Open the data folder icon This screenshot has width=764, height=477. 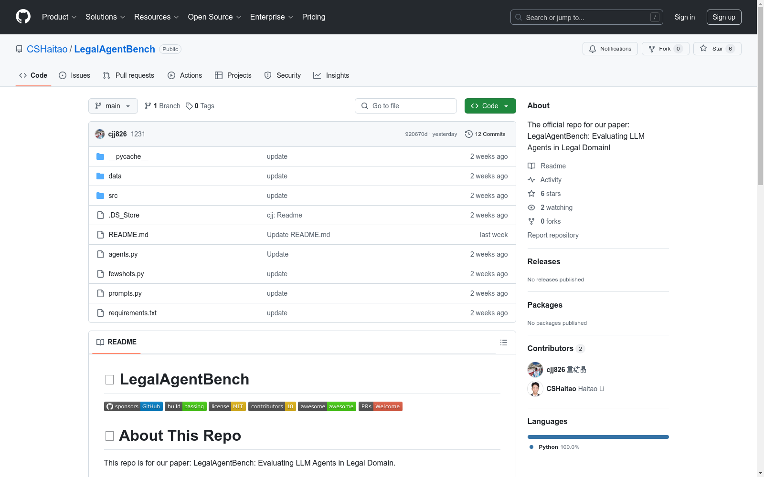(100, 176)
